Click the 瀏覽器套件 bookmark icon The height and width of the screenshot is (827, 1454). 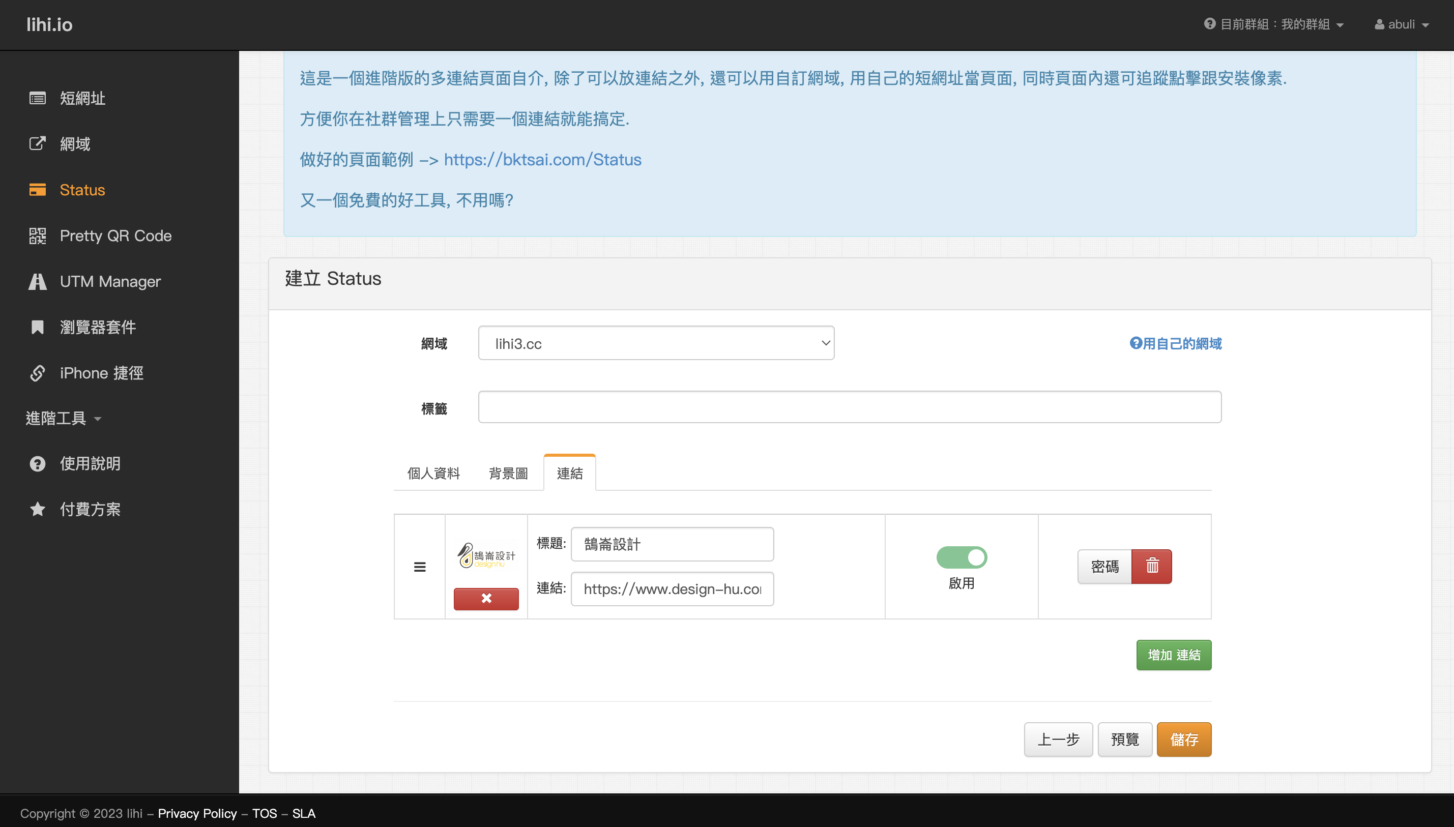click(38, 327)
